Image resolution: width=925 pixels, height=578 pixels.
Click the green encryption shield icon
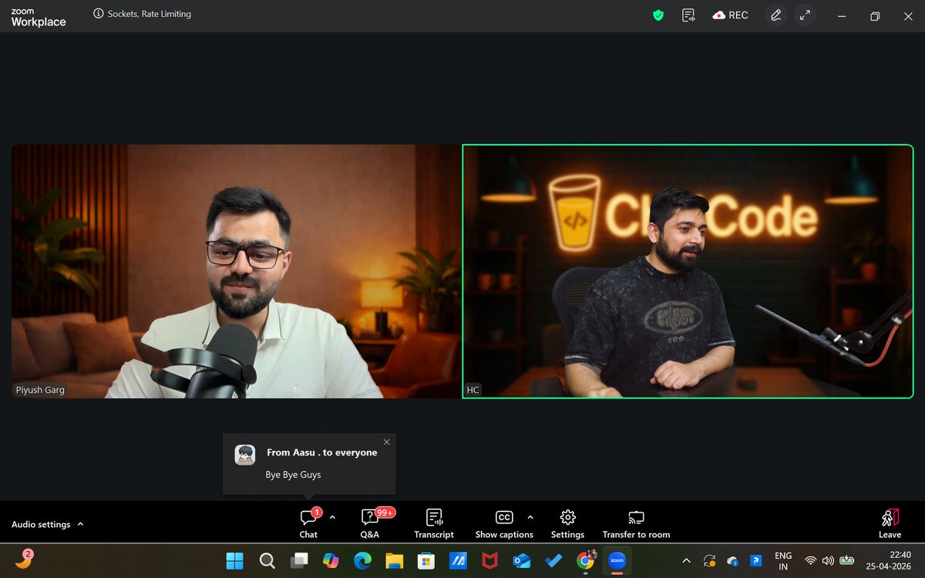coord(658,15)
